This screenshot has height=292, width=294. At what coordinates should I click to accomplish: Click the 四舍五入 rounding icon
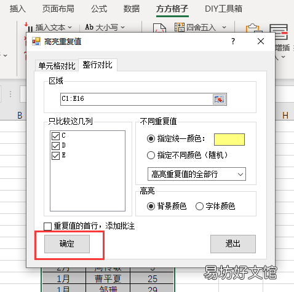pyautogui.click(x=180, y=27)
